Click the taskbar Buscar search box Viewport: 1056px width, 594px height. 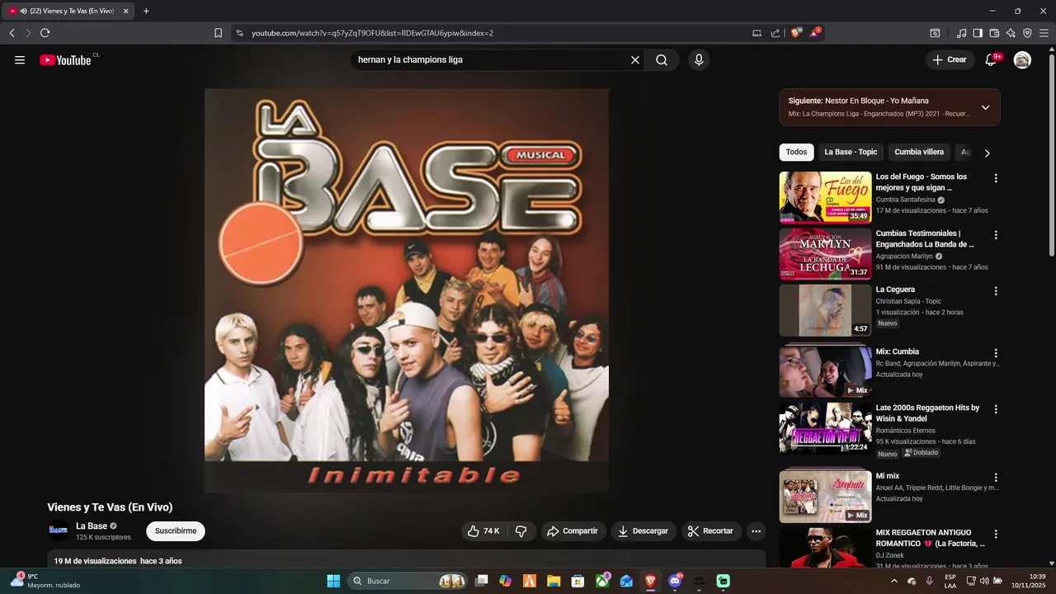(408, 581)
